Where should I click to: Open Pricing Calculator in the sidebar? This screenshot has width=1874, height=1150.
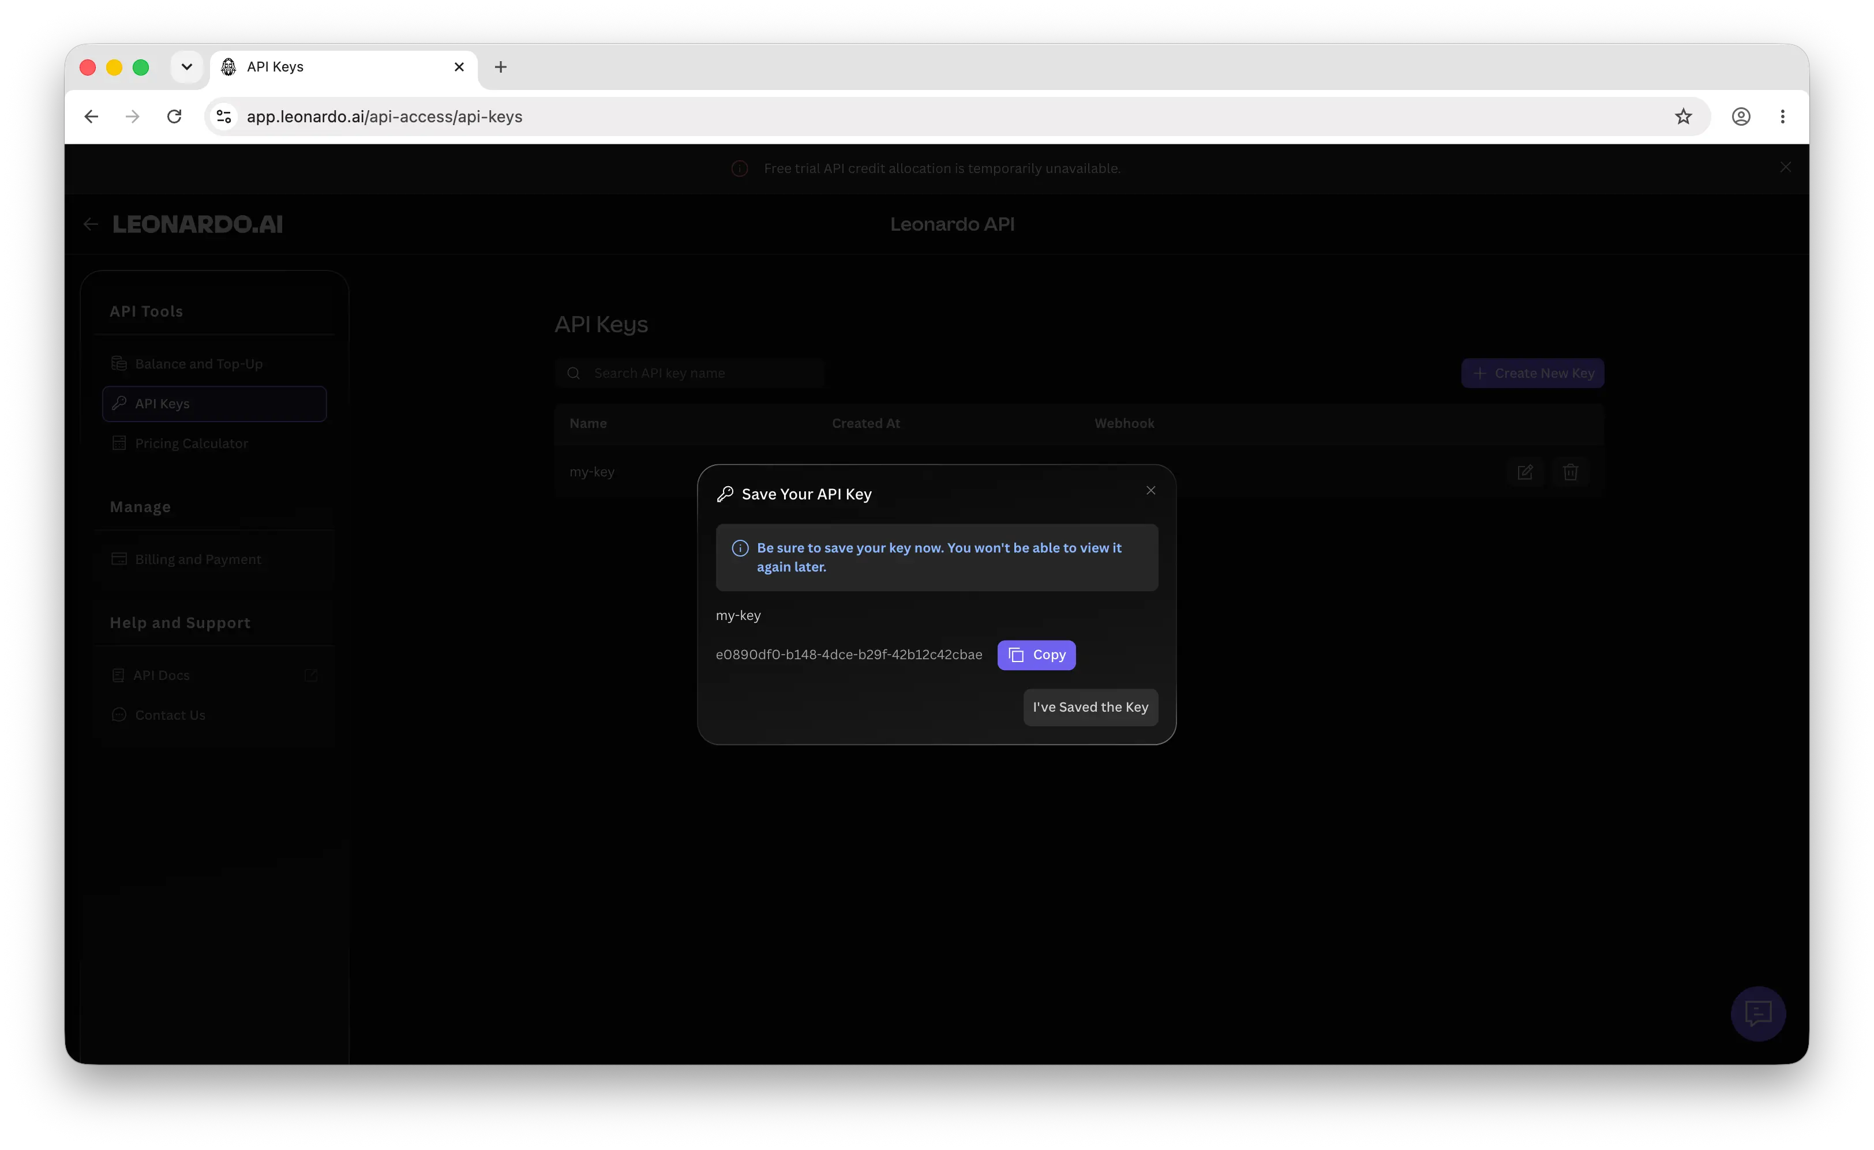click(x=215, y=444)
